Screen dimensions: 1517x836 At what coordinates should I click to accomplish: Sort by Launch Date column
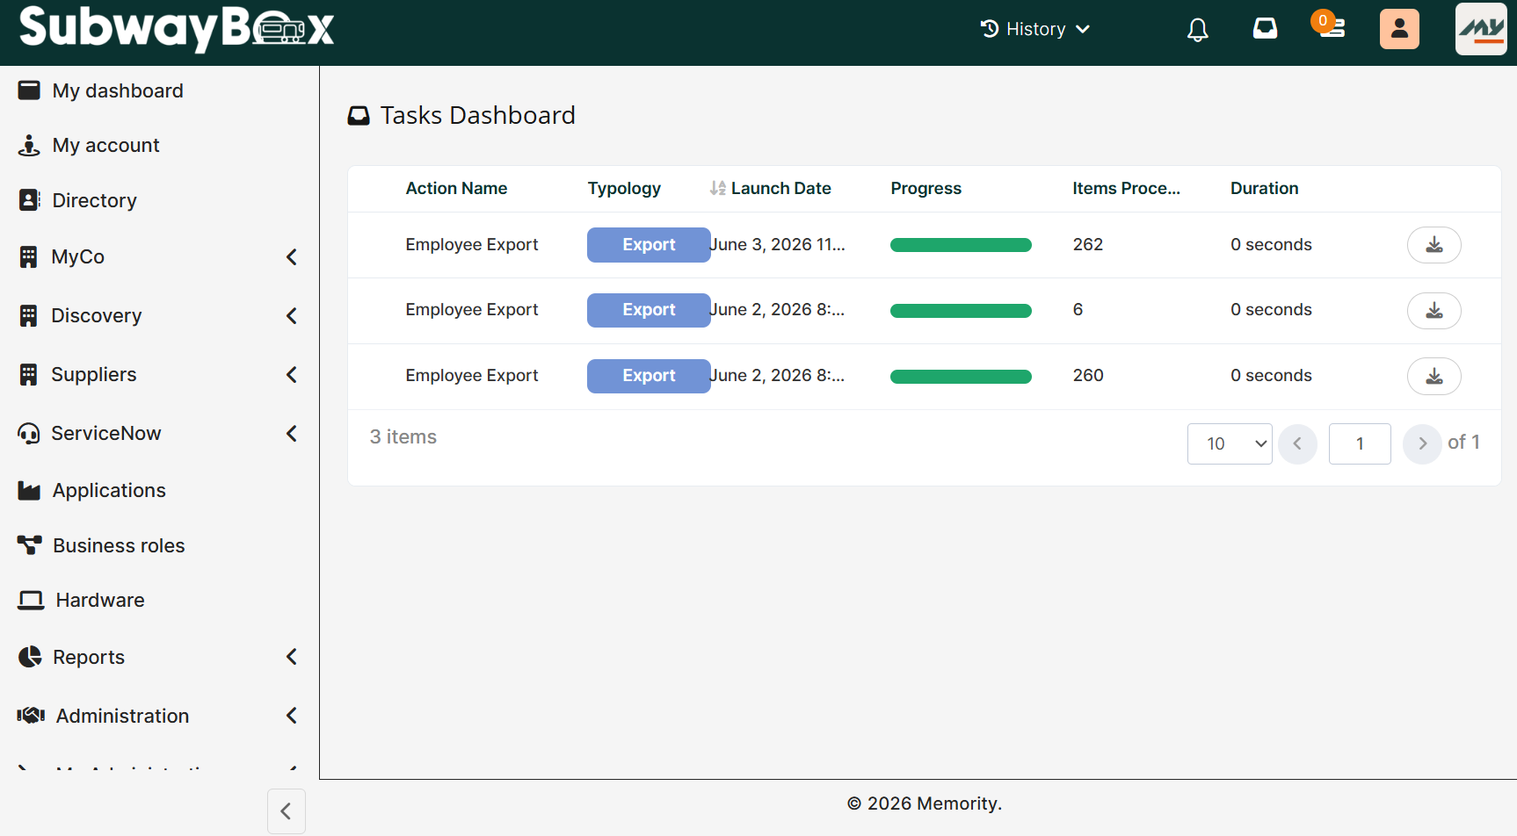pos(770,188)
